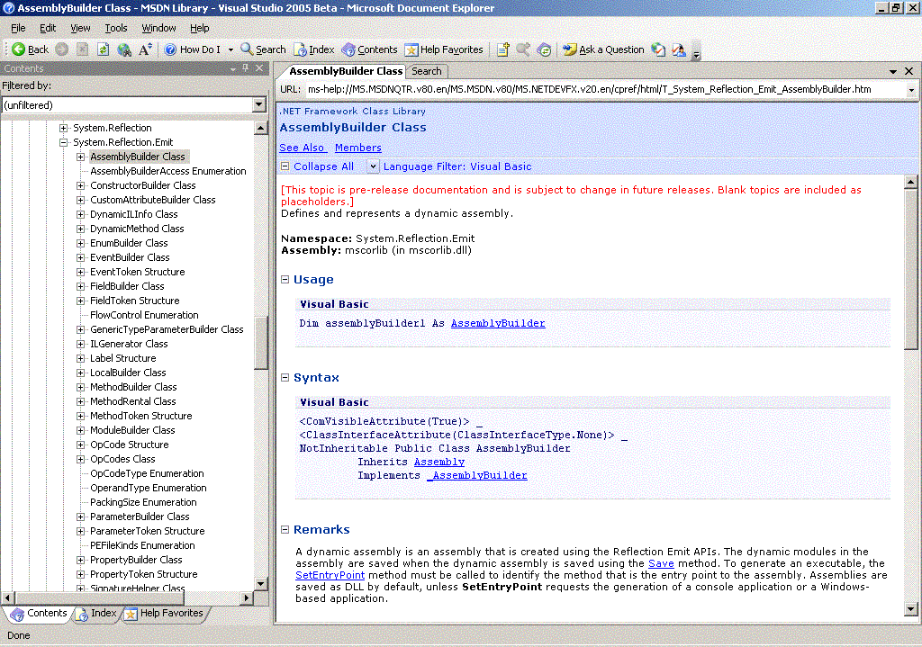Open the Contents panel window position menu
The height and width of the screenshot is (647, 922).
(233, 68)
